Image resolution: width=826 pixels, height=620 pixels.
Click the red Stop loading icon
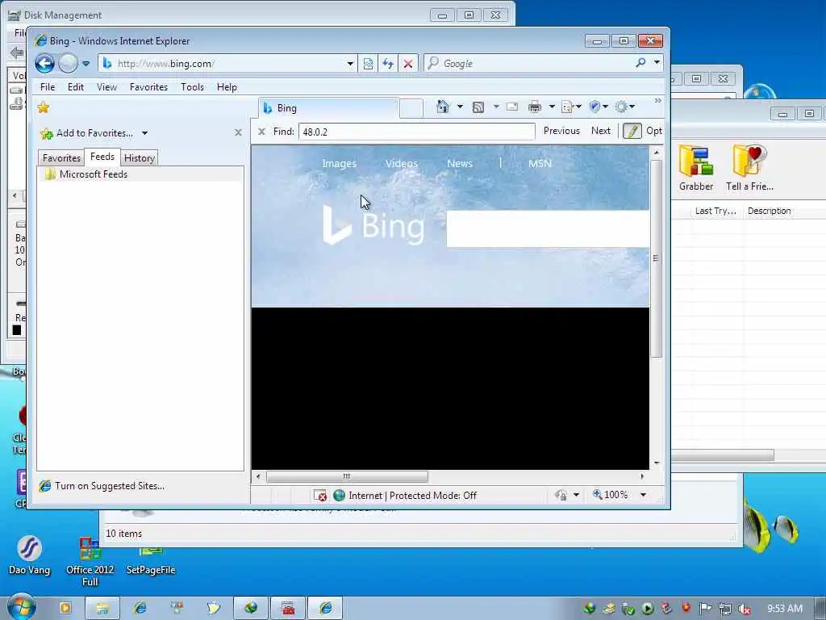408,64
